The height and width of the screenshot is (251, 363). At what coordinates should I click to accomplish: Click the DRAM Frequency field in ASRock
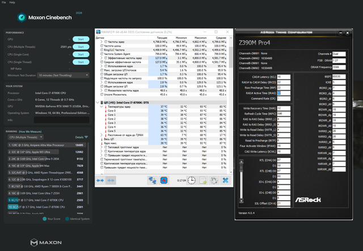pos(339,67)
